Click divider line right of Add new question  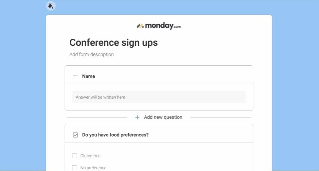[221, 117]
